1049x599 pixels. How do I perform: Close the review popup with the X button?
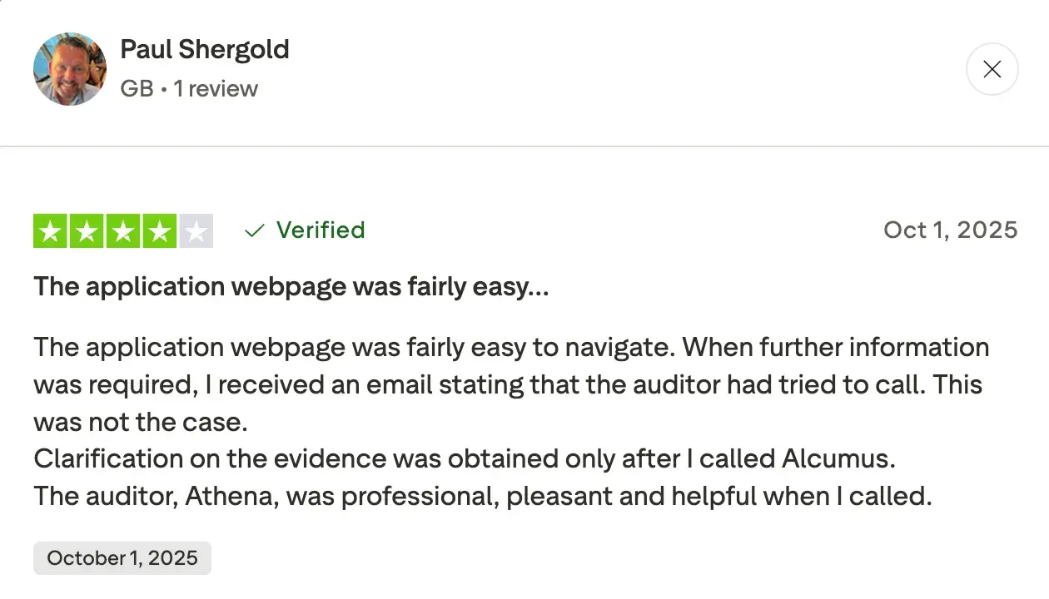click(x=992, y=69)
